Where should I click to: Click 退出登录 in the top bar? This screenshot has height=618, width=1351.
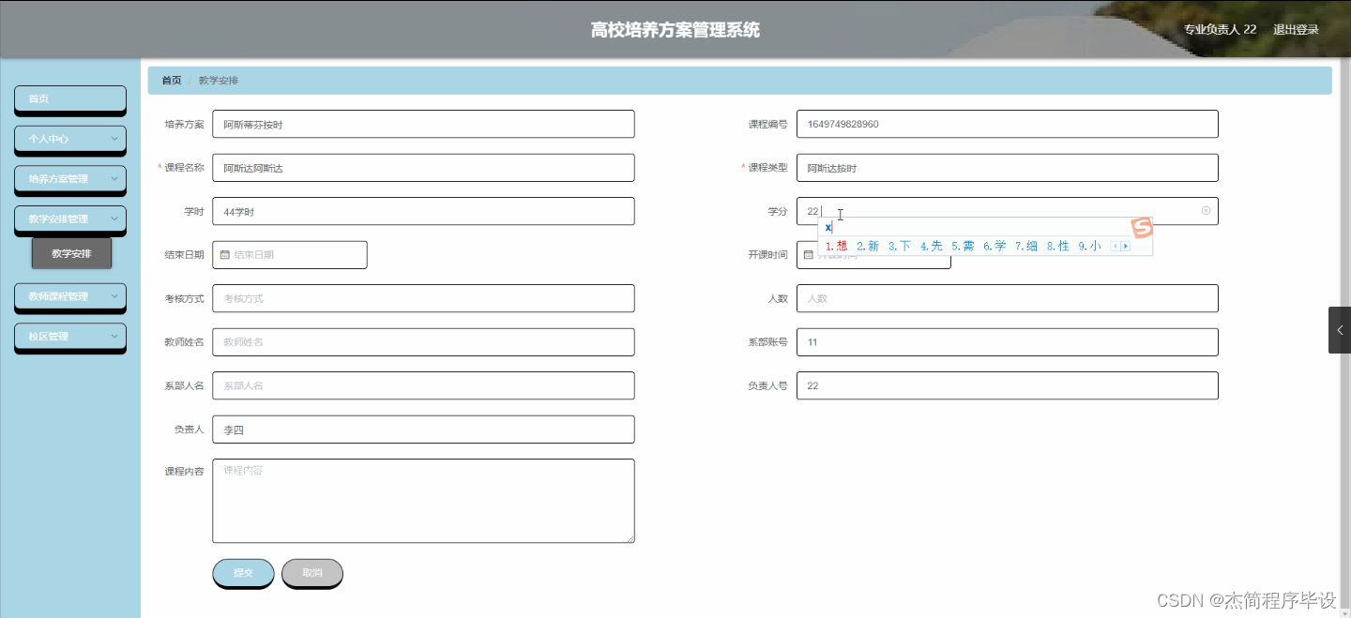[1297, 29]
